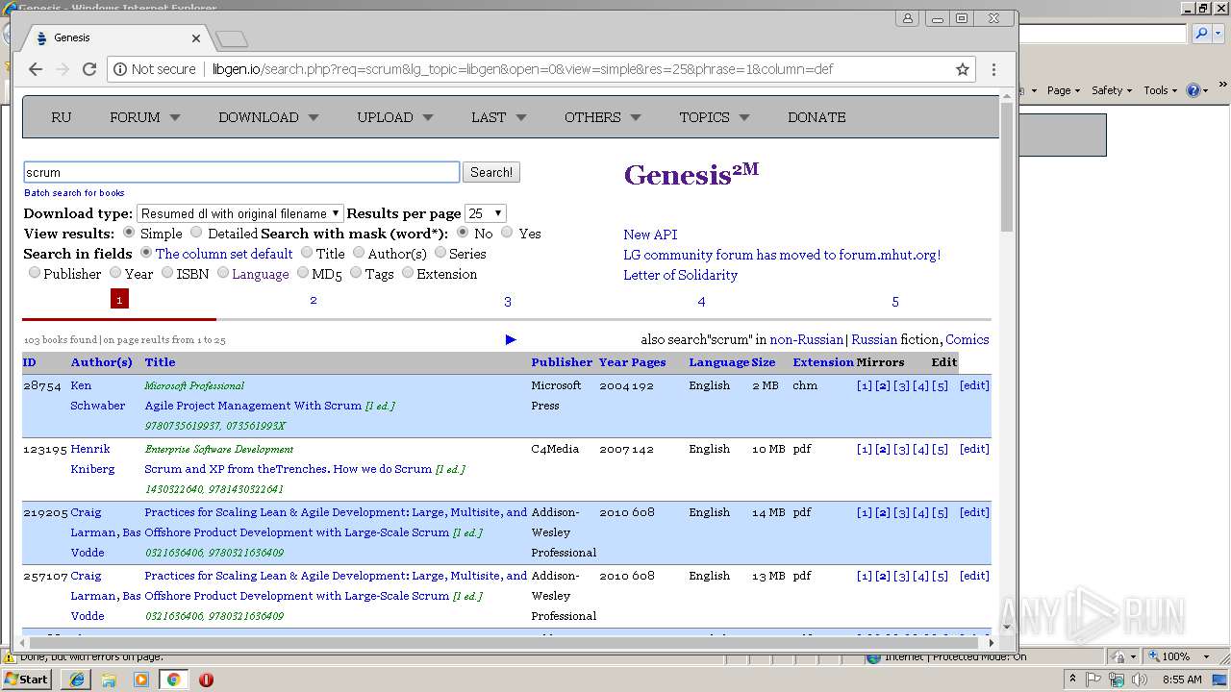Image resolution: width=1231 pixels, height=692 pixels.
Task: Search scrum in non-Russian fiction
Action: pos(806,339)
